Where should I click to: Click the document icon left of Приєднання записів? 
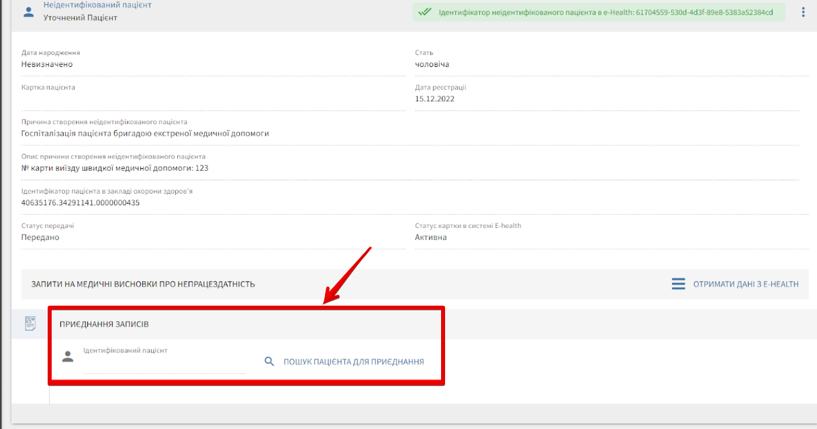pyautogui.click(x=30, y=324)
